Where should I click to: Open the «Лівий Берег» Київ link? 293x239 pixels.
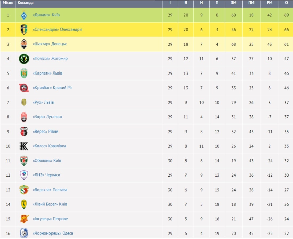pos(50,204)
